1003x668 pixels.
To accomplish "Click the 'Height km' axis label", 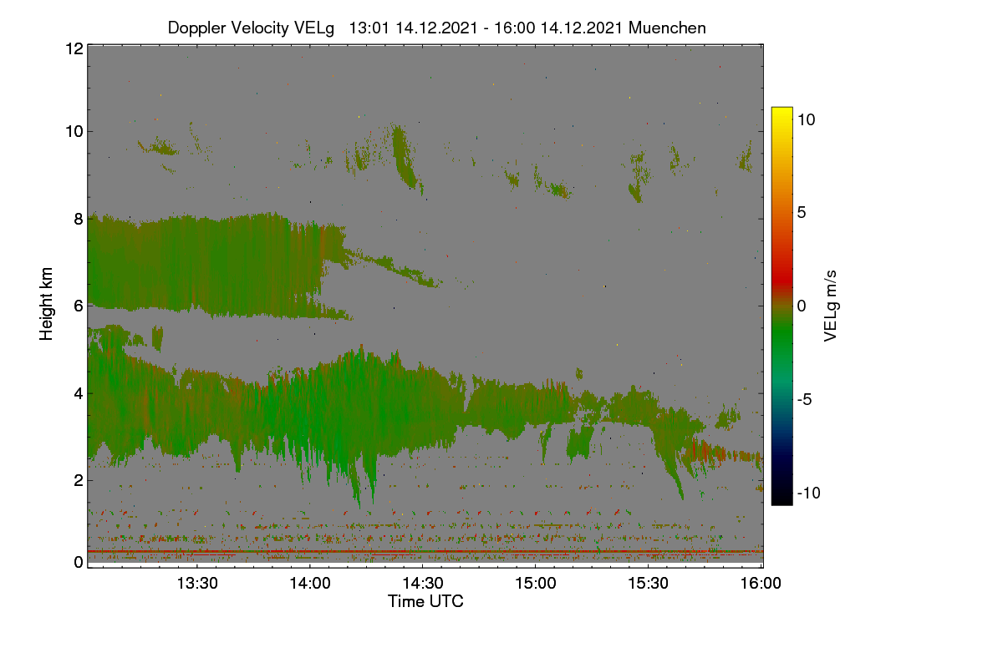I will click(x=47, y=305).
